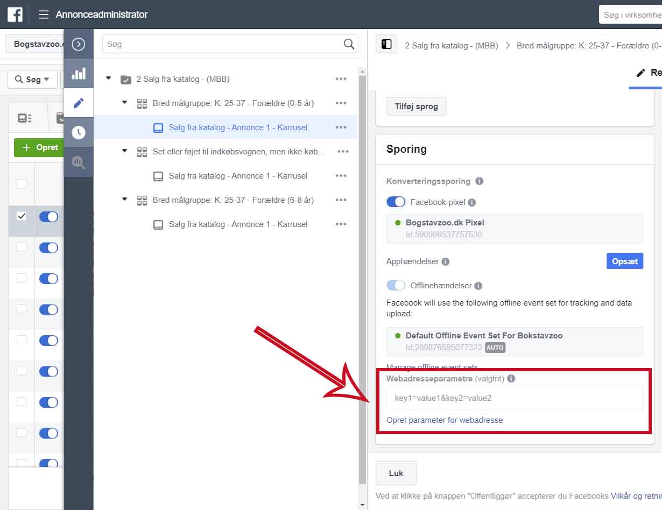The width and height of the screenshot is (662, 510).
Task: Open the Søg dropdown filter
Action: point(32,79)
